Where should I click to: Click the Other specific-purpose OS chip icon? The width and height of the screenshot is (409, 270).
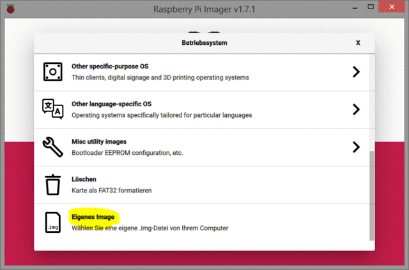(52, 72)
